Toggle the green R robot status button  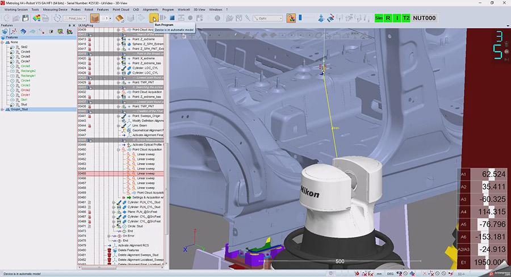(388, 18)
